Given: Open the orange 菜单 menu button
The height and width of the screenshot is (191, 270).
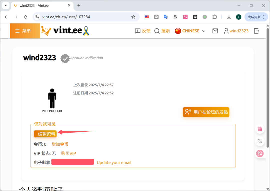Looking at the screenshot, I should coord(25,31).
